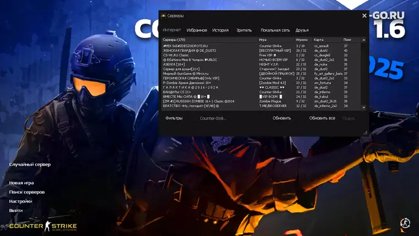Select the ЖЕНСКАЯ ГВАРДИЯ DE_DUST2 server row
The height and width of the screenshot is (236, 419).
261,51
